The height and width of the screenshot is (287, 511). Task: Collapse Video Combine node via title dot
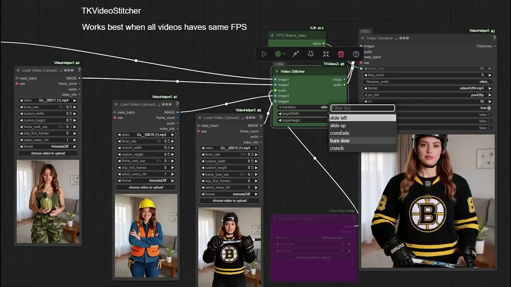(x=362, y=38)
